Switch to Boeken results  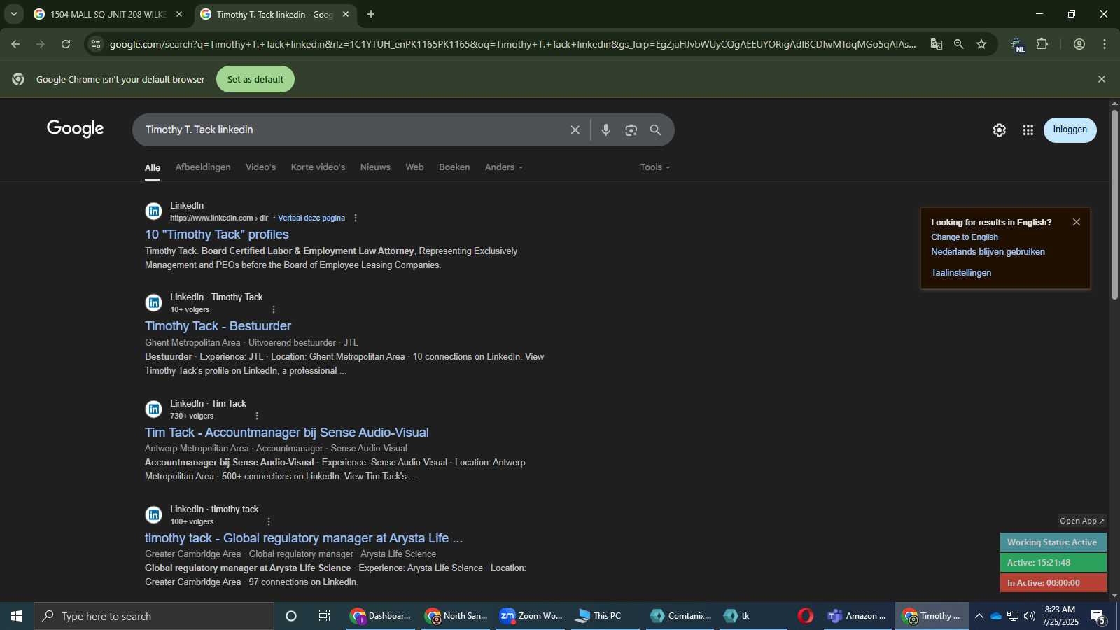coord(454,167)
